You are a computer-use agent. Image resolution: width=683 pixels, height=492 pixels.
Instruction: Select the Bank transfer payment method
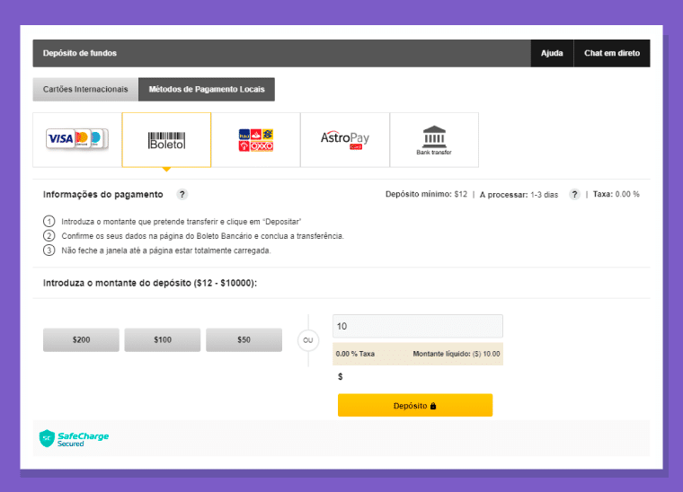tap(434, 140)
